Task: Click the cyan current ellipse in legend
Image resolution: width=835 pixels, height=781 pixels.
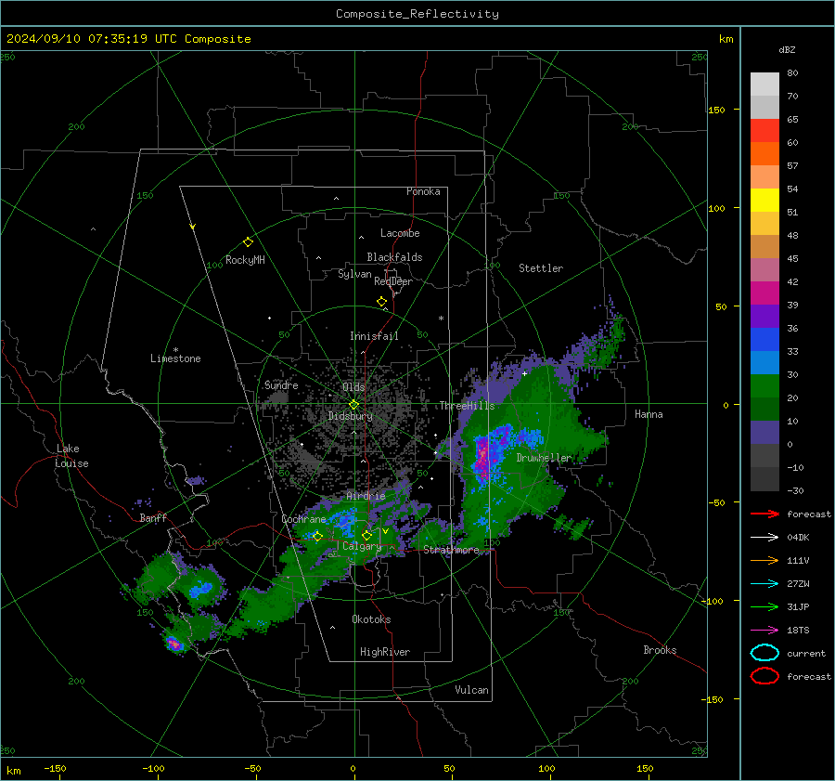Action: (764, 653)
